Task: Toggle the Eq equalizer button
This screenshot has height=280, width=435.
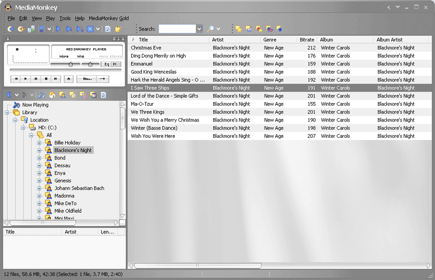Action: (107, 64)
